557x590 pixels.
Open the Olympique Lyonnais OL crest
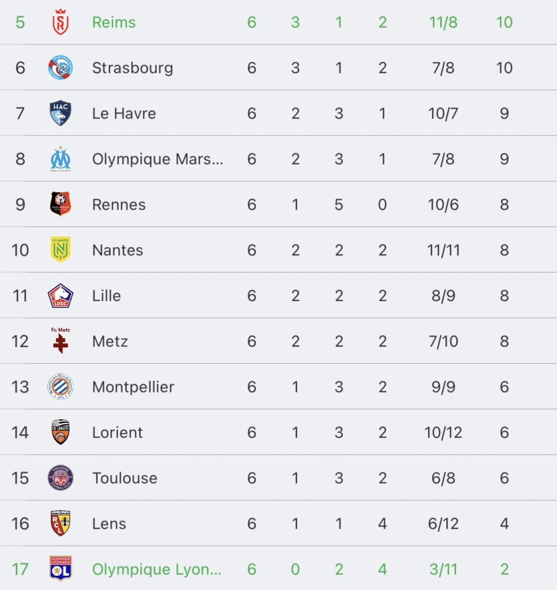[60, 569]
